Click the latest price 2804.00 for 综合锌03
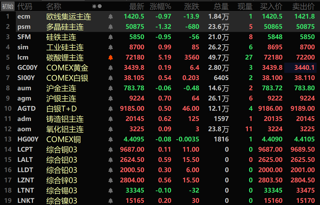Viewport: 320px width, 205px height. coord(132,180)
